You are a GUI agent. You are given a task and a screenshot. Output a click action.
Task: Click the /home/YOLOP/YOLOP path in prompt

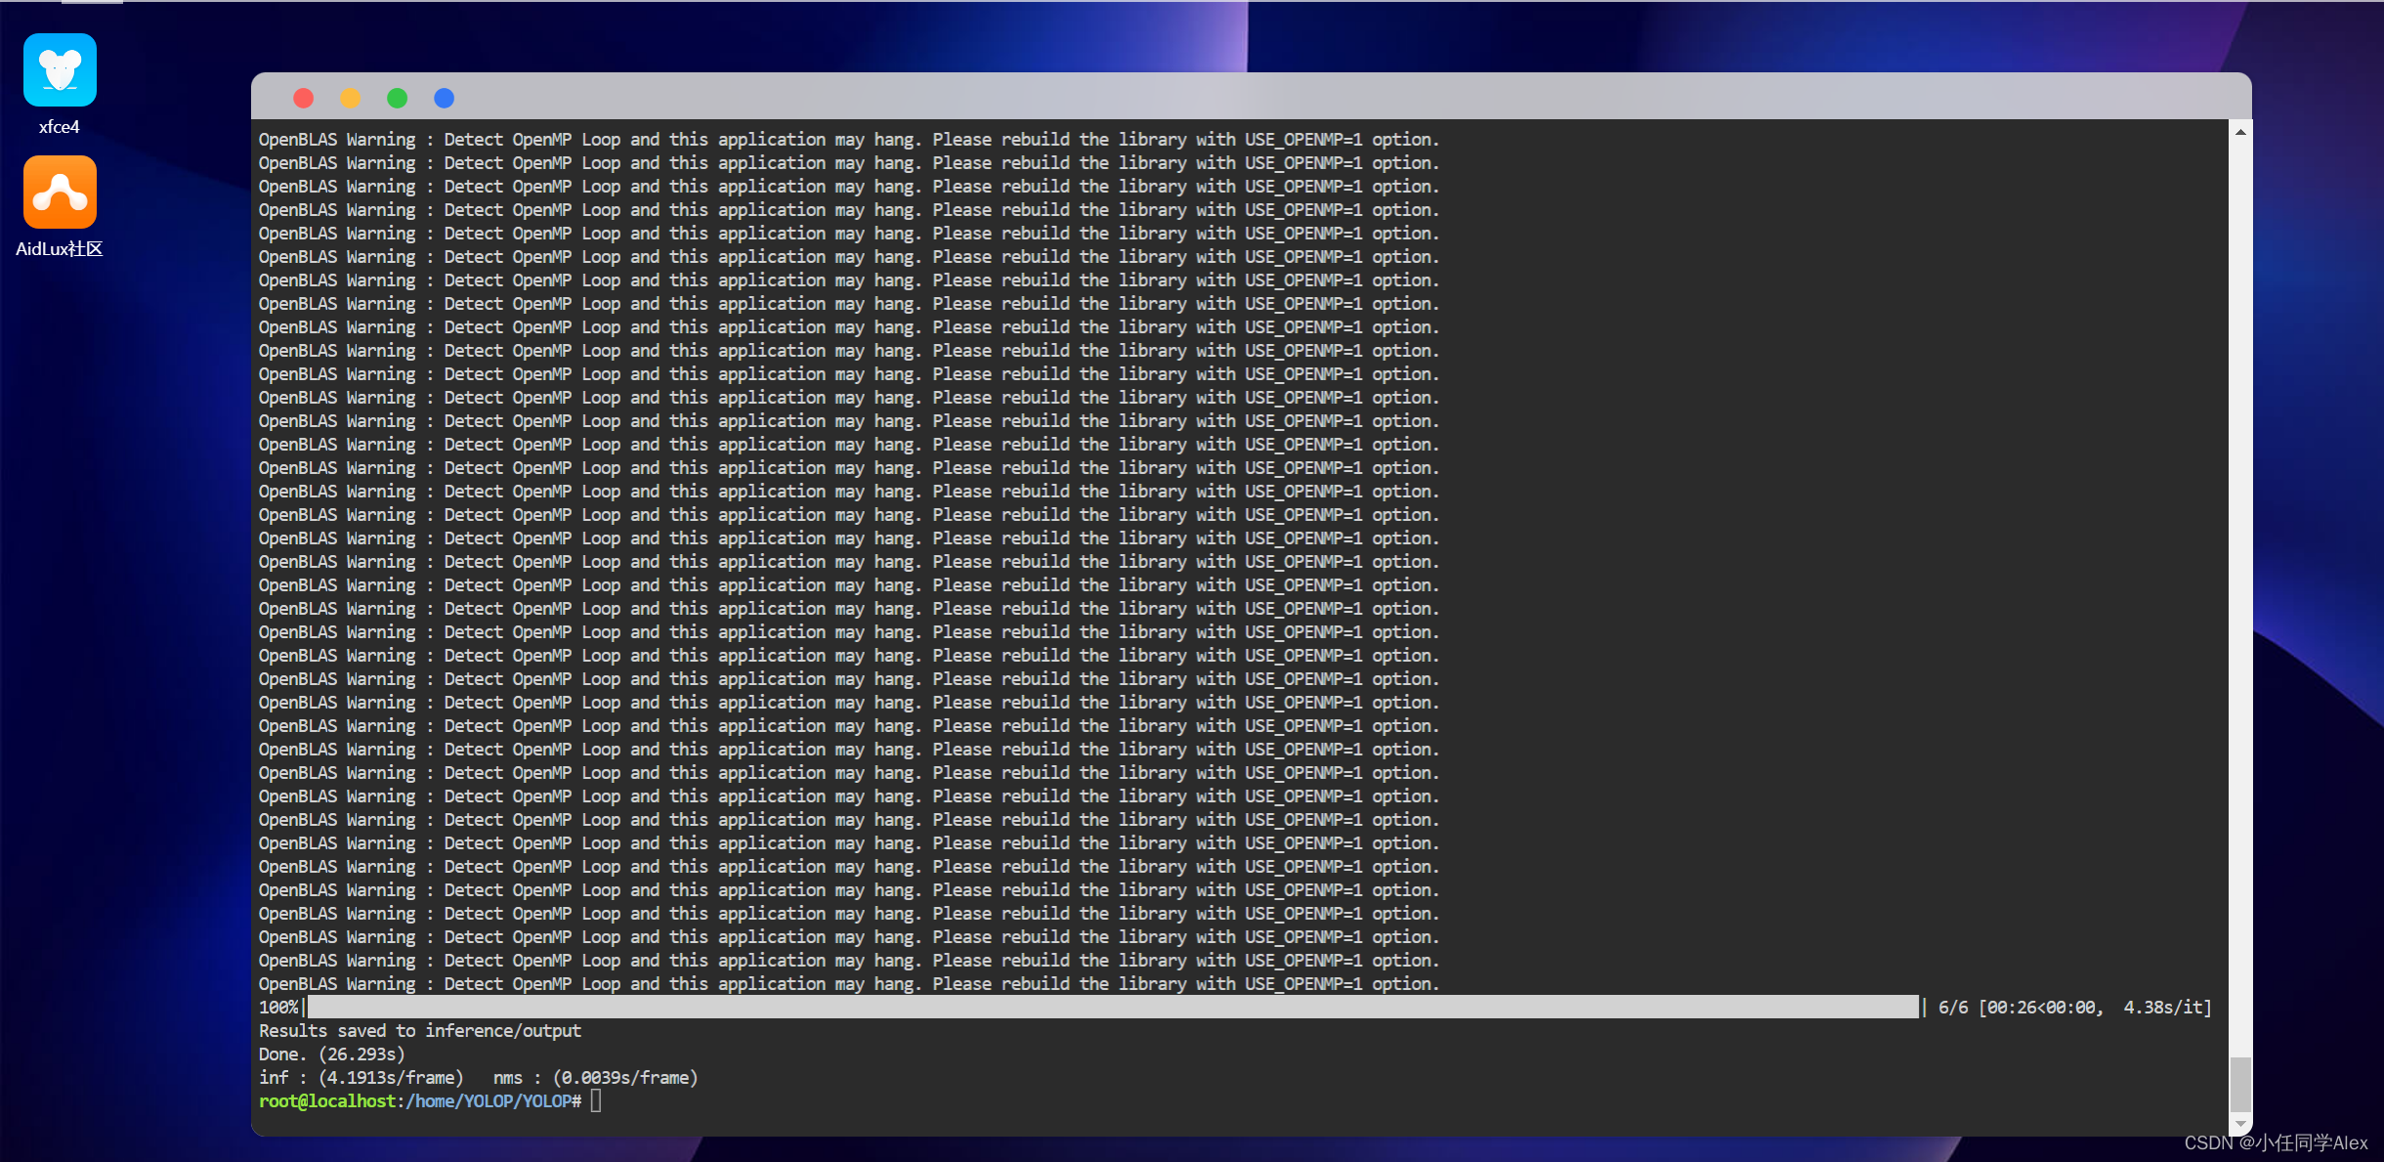click(x=489, y=1101)
